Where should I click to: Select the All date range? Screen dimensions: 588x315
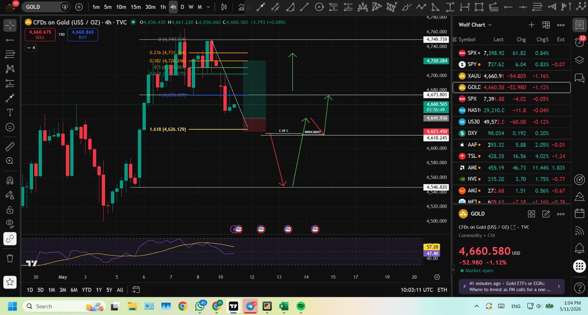click(x=120, y=290)
